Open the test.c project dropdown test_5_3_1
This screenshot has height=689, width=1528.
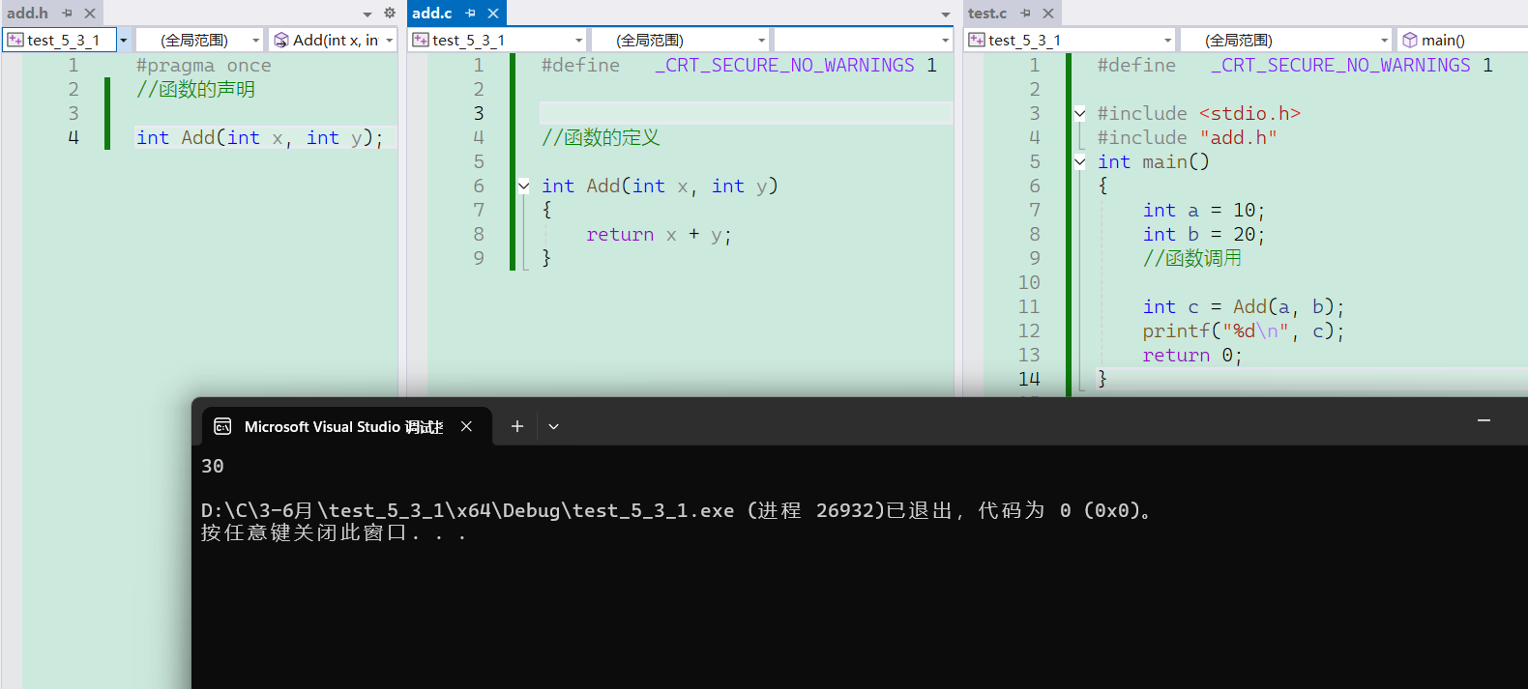[x=1071, y=40]
